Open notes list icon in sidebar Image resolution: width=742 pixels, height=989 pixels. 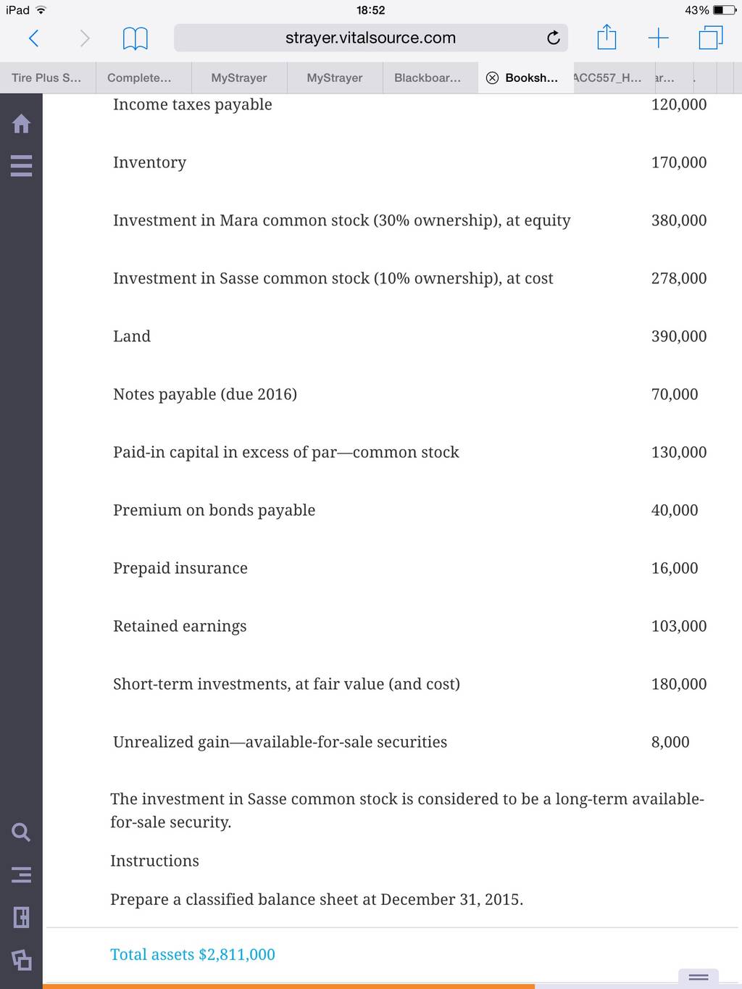(x=22, y=875)
